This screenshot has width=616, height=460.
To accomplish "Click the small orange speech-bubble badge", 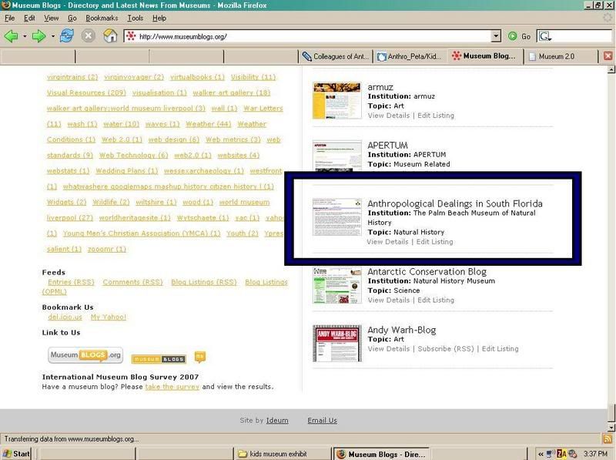I will pos(200,357).
